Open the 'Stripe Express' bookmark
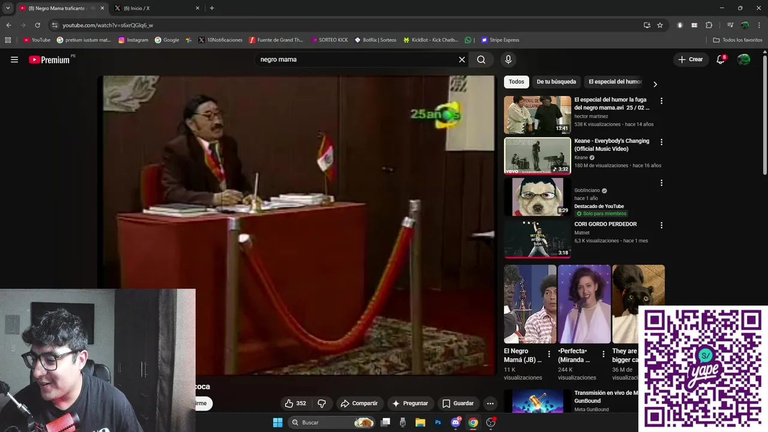 pos(500,40)
